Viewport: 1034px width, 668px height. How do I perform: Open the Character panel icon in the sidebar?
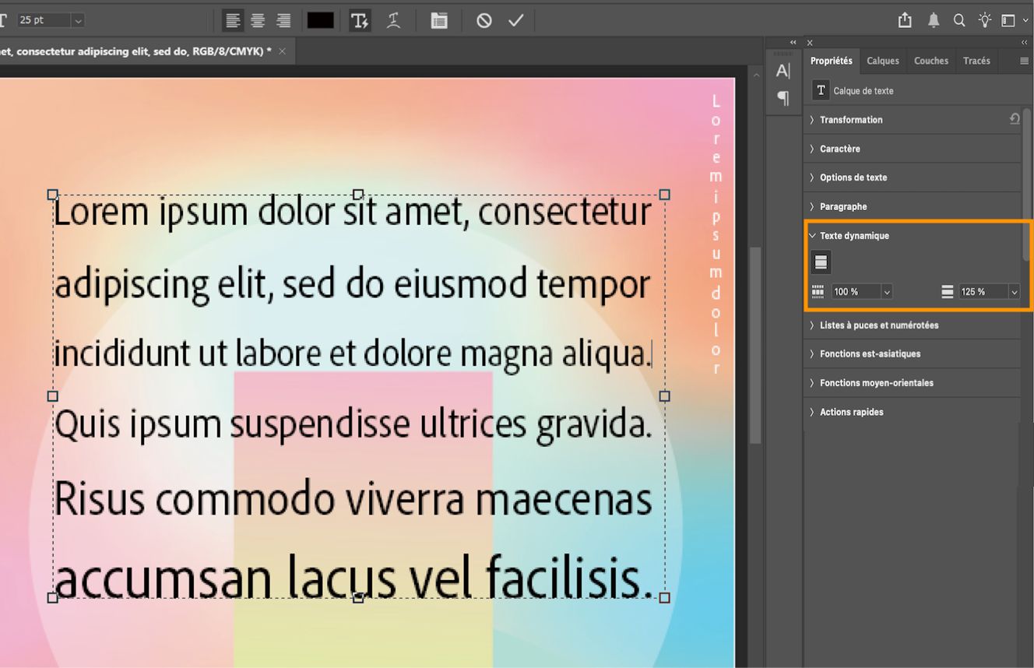(x=783, y=70)
